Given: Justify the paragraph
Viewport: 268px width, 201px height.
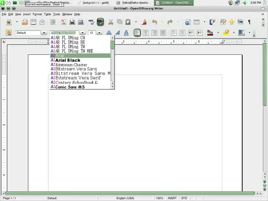Looking at the screenshot, I should point(163,32).
